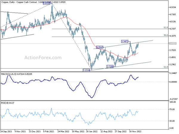Click the 50.0 Fibonacci level label

[166, 35]
